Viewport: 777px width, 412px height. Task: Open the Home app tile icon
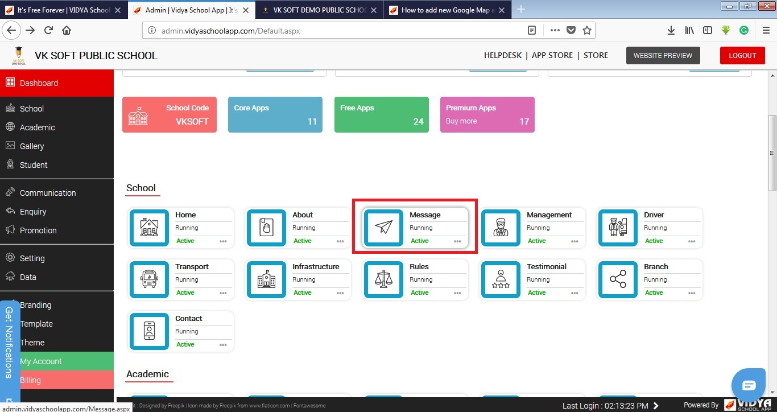149,228
